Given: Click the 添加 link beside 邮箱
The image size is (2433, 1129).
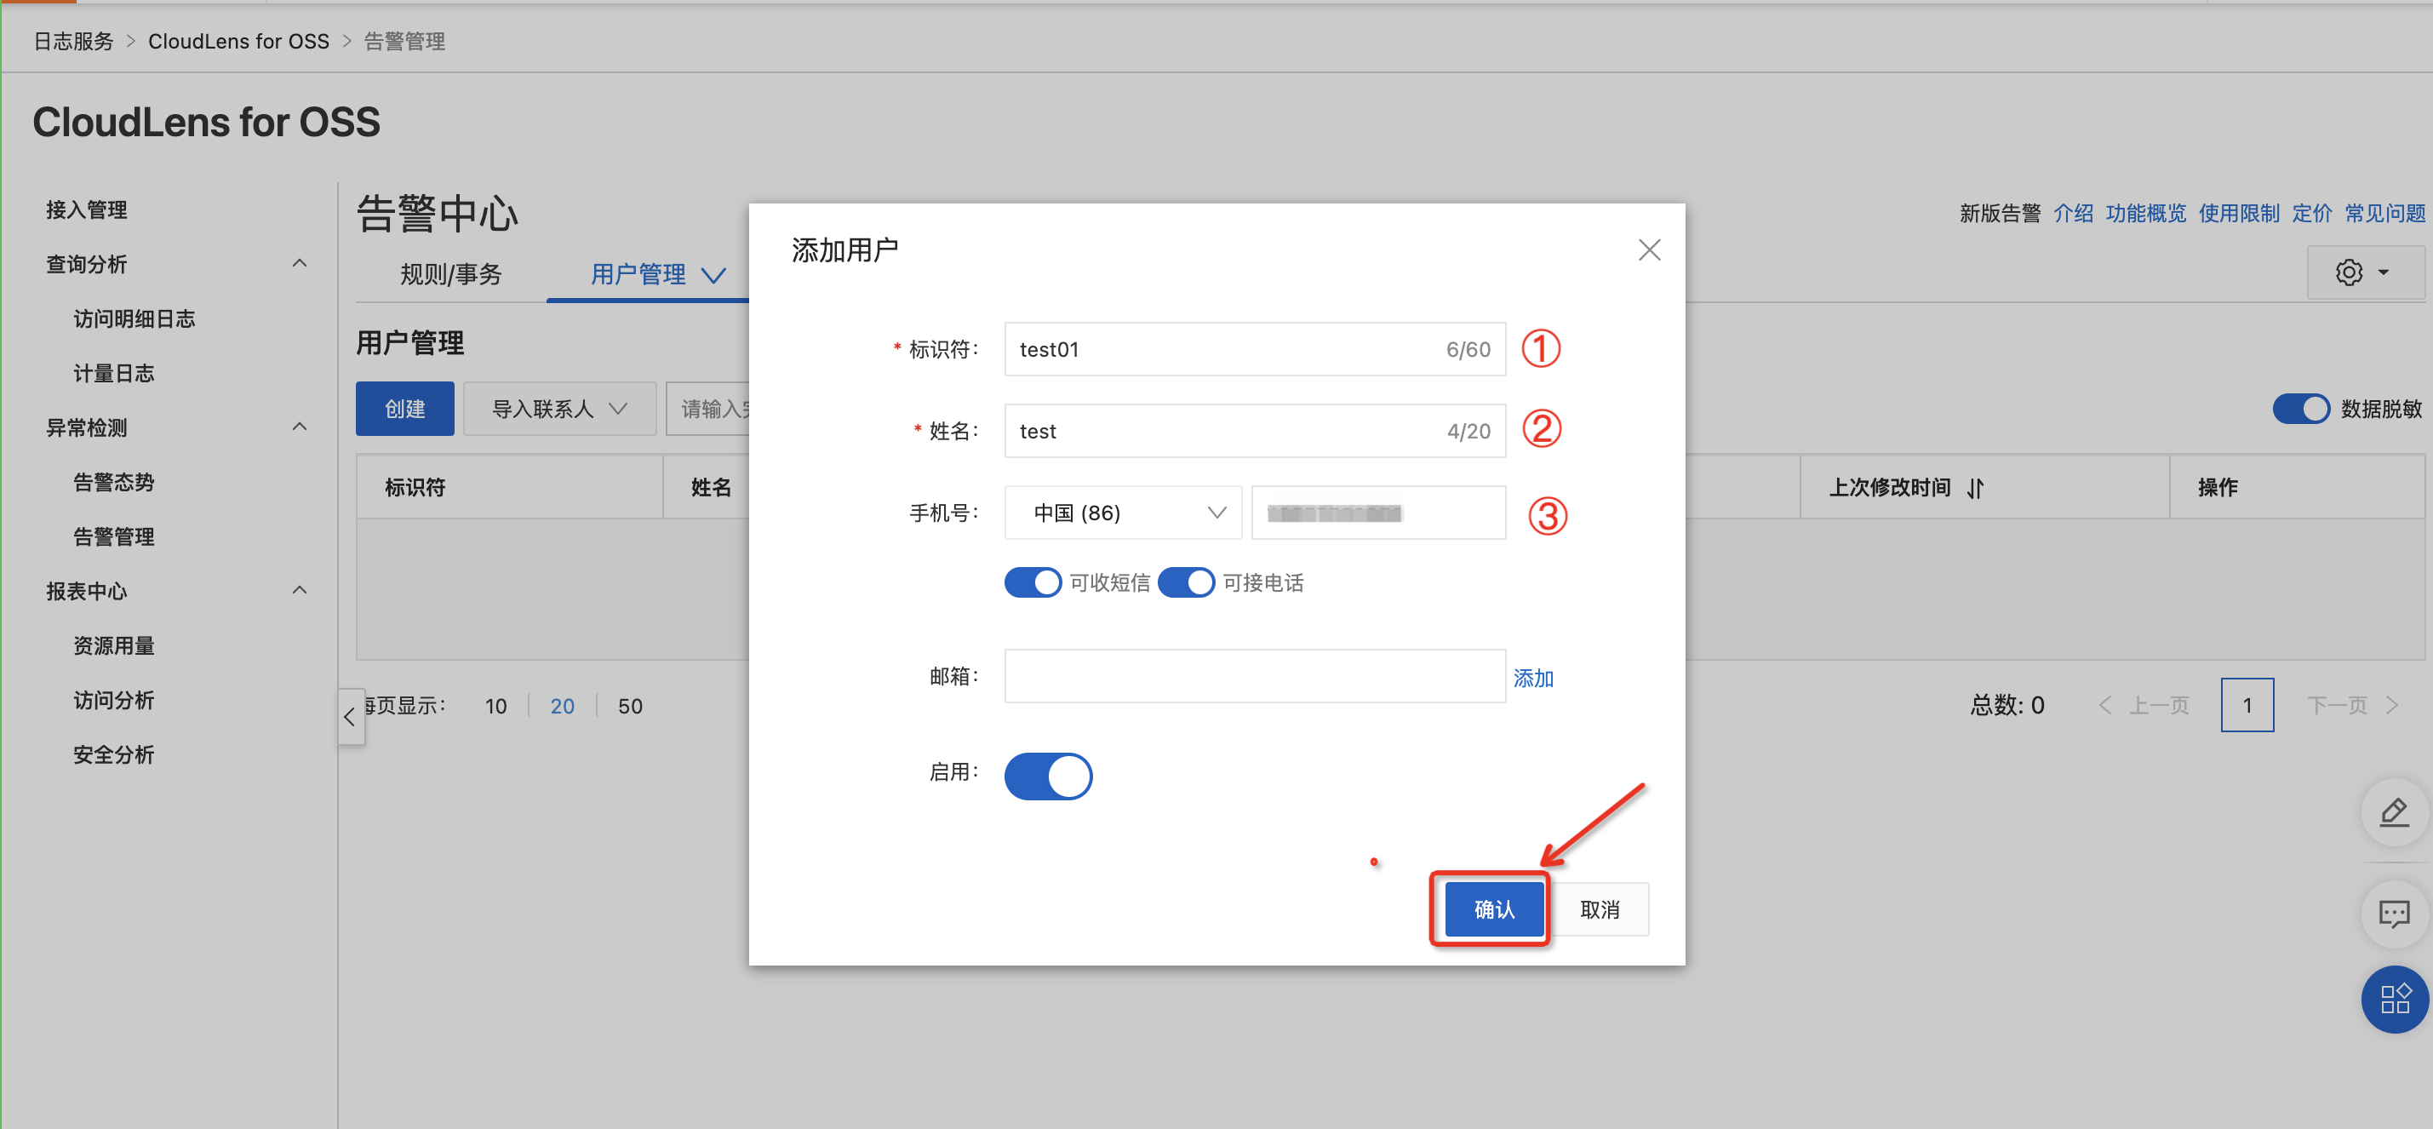Looking at the screenshot, I should pyautogui.click(x=1532, y=678).
